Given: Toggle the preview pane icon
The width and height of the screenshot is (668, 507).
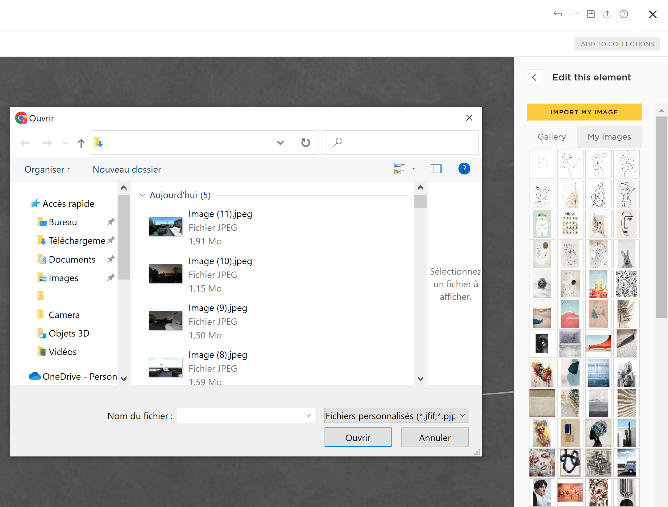Looking at the screenshot, I should pos(436,169).
